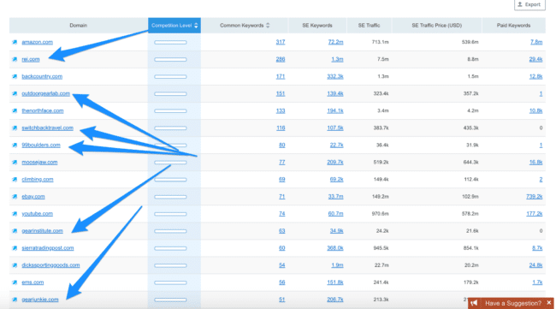The image size is (556, 309).
Task: Open the backcountry.com domain link
Action: pos(42,77)
